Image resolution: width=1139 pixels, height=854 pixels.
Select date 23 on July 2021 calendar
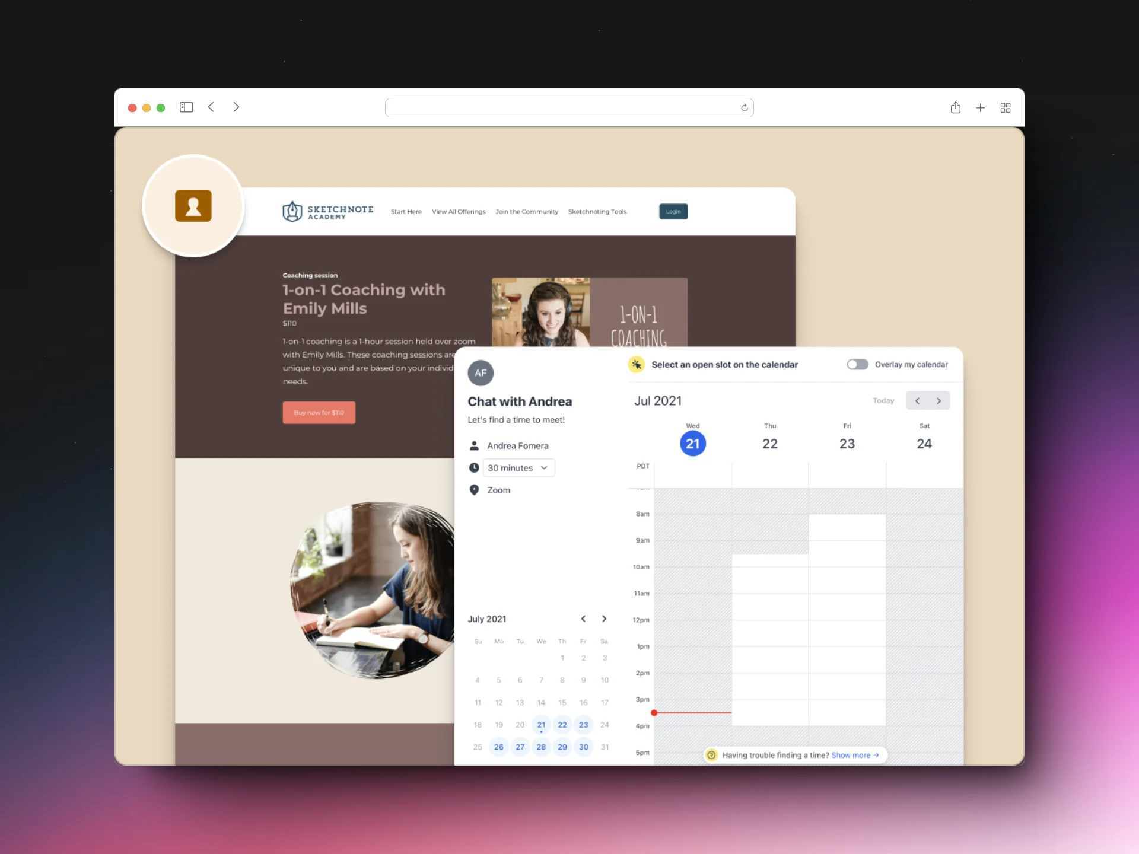582,725
